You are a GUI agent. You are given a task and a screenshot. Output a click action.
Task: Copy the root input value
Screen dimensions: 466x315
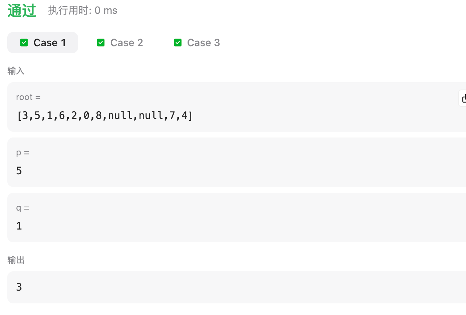coord(463,98)
